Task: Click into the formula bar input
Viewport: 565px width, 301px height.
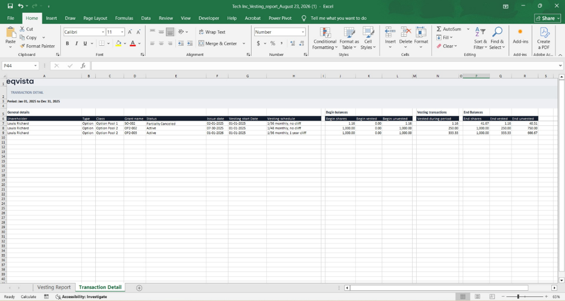Action: [x=324, y=66]
